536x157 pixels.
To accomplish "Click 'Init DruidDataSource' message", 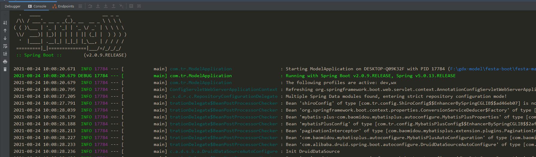I will [313, 151].
